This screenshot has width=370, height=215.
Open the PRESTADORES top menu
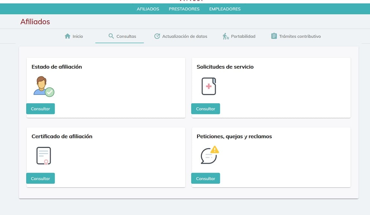[184, 9]
